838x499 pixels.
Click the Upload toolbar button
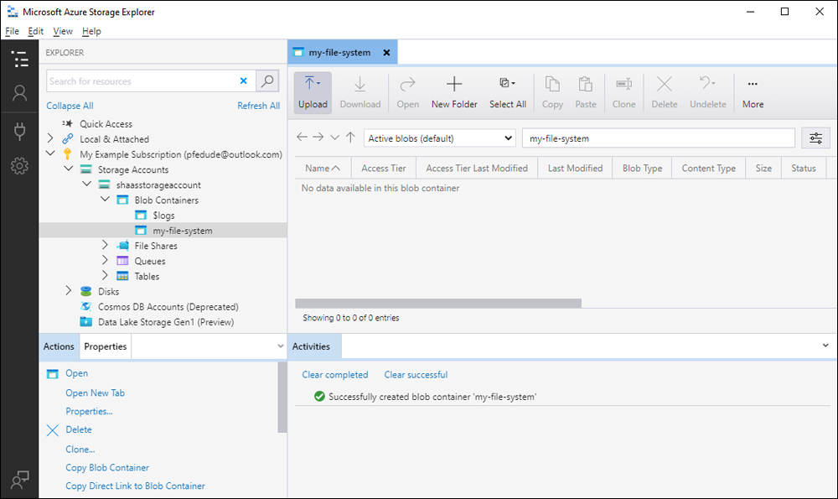(x=313, y=92)
